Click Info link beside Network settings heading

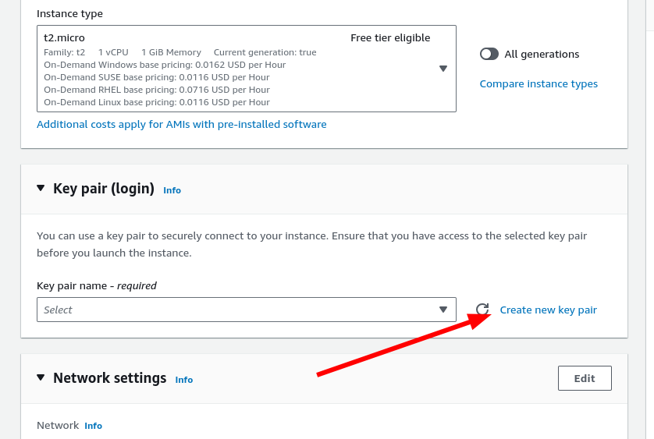click(x=183, y=380)
